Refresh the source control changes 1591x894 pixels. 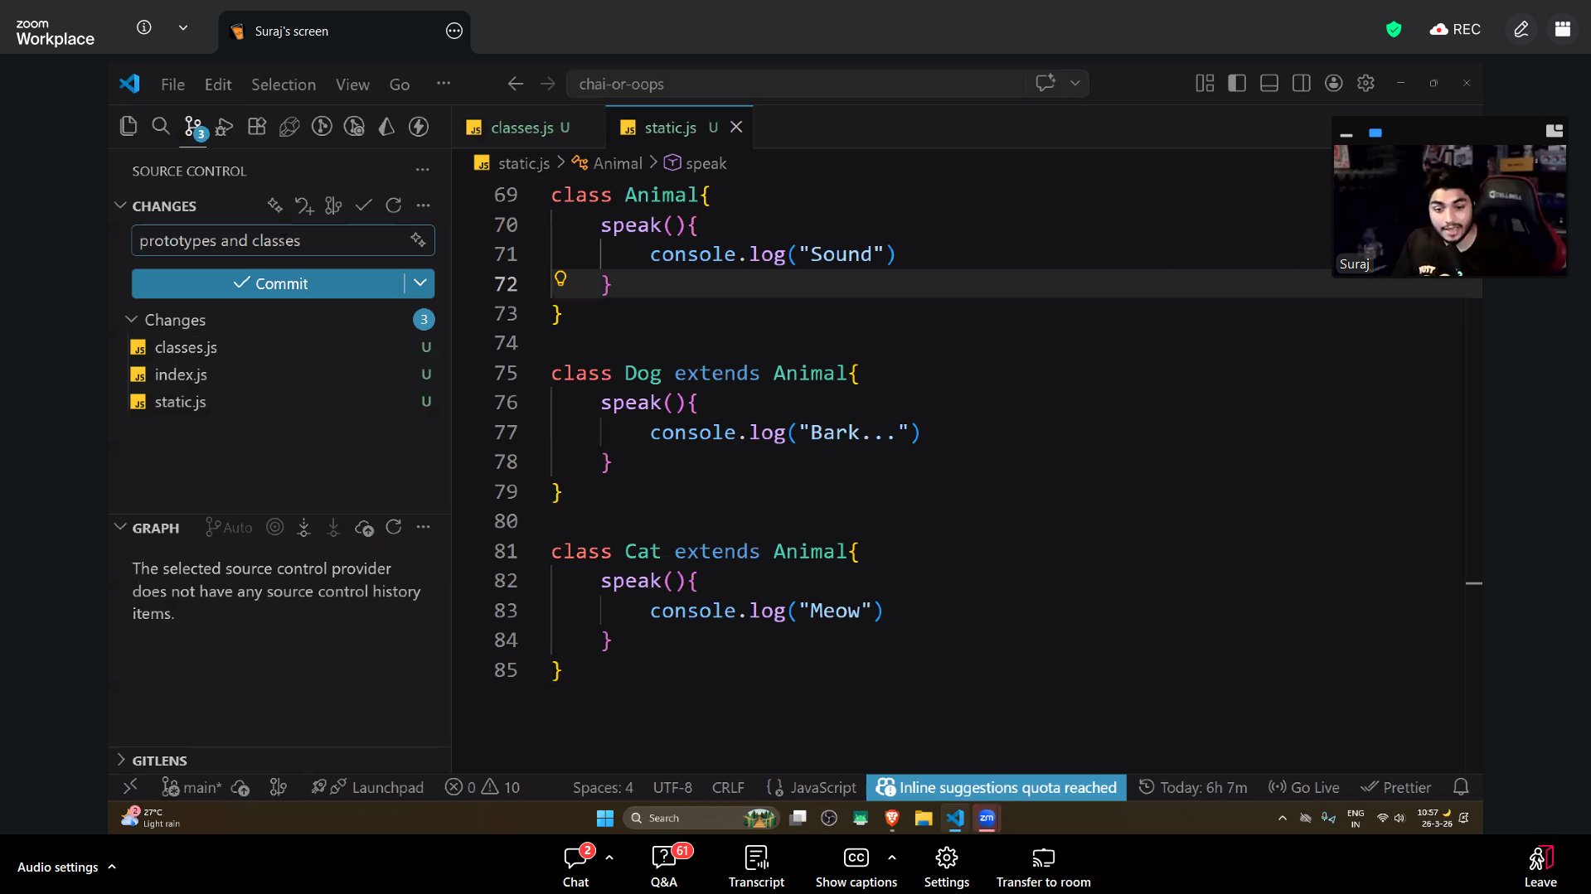pos(394,205)
